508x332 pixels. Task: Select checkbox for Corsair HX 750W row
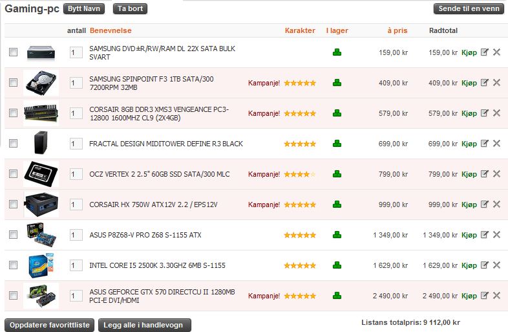(14, 204)
